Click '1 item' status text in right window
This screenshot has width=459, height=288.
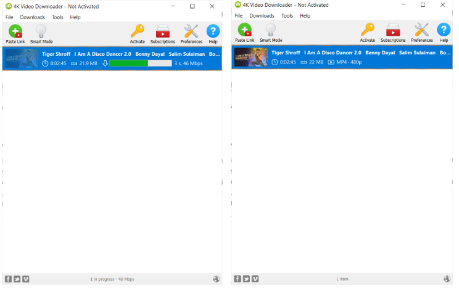(x=342, y=279)
